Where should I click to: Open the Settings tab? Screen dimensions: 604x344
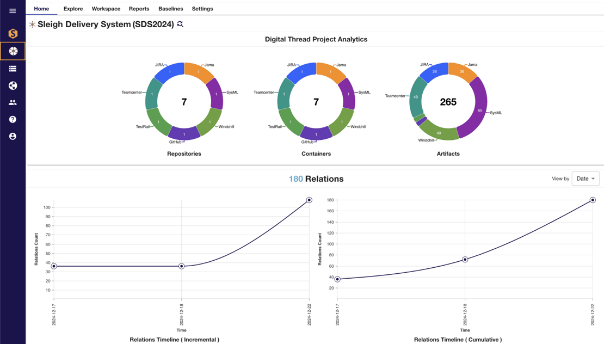click(202, 9)
